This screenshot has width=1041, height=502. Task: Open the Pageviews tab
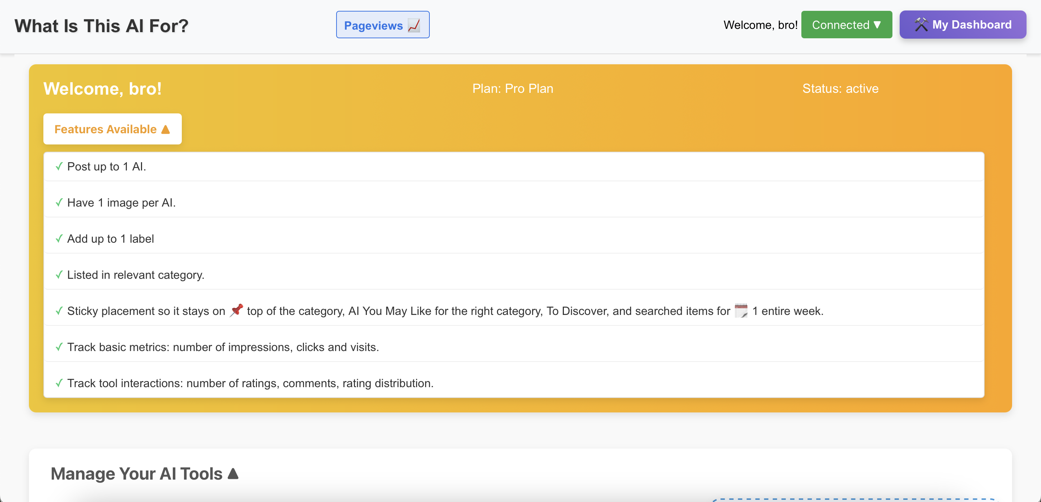point(382,25)
